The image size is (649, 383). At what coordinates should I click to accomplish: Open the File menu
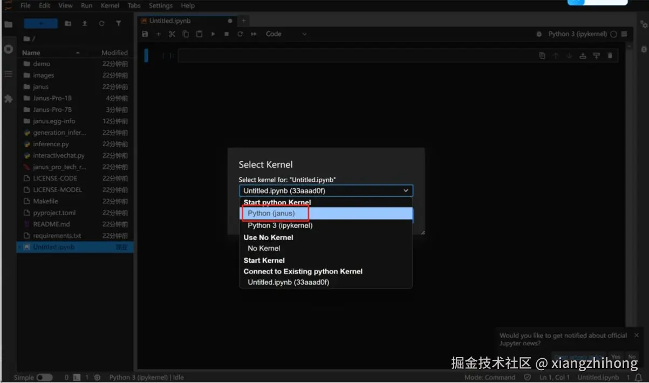click(25, 5)
